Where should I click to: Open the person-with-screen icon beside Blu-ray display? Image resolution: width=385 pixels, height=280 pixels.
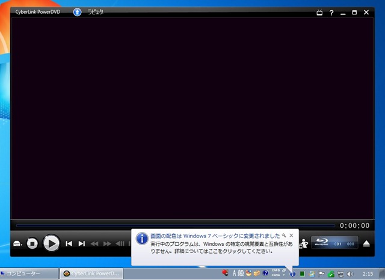303,243
